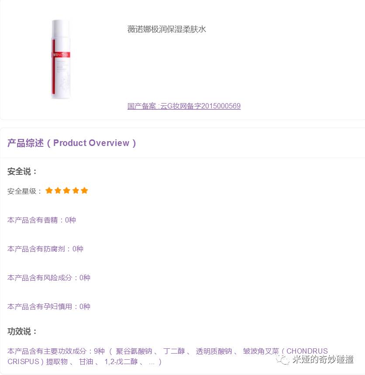The height and width of the screenshot is (375, 365).
Task: Expand the ellipsis for more ingredients
Action: [152, 362]
